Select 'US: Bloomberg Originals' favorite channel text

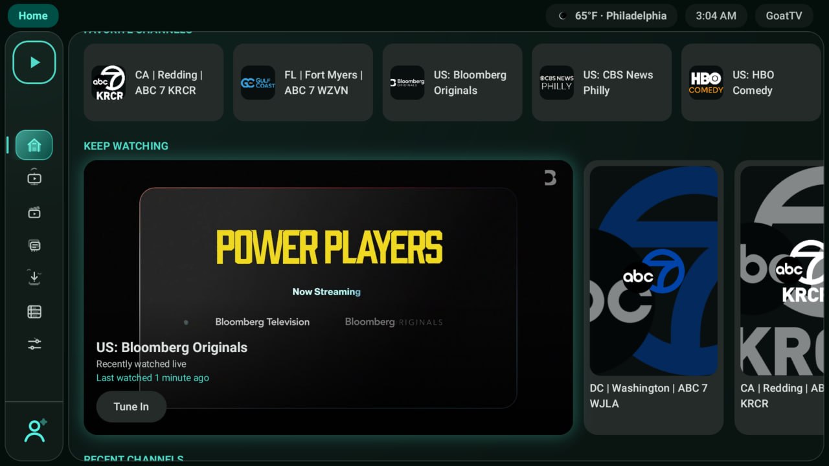(470, 83)
